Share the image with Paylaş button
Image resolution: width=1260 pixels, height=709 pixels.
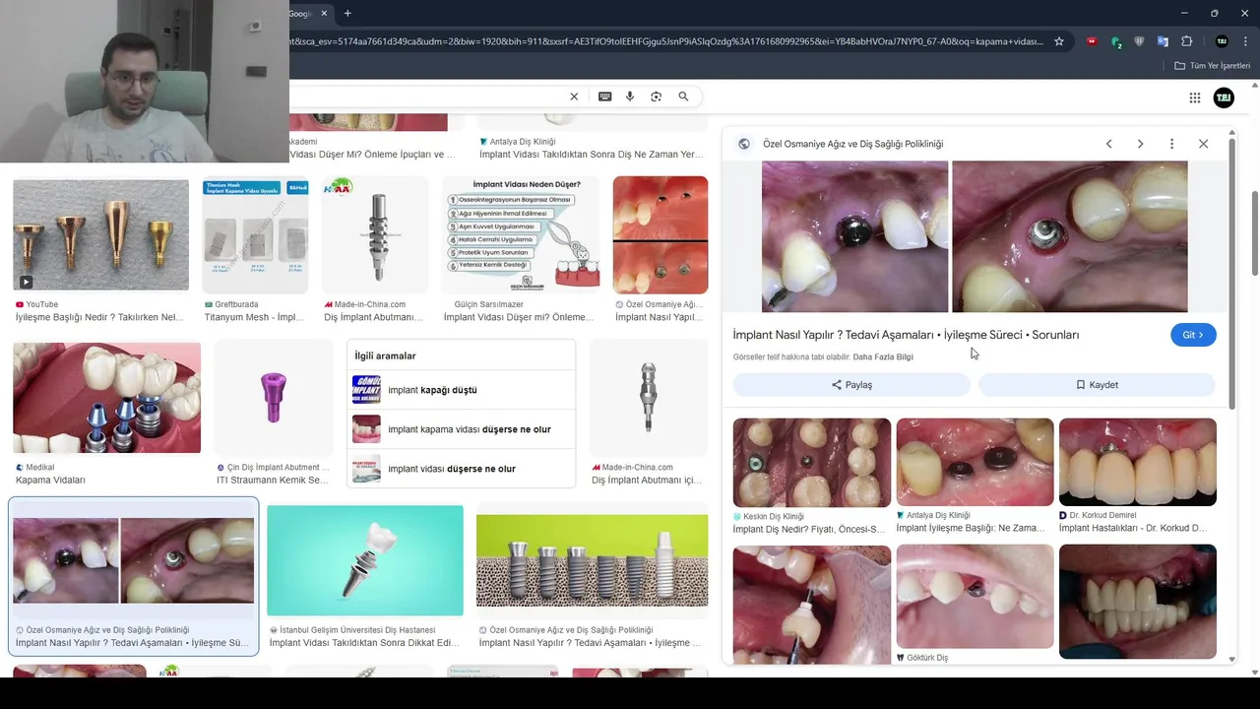pyautogui.click(x=851, y=385)
